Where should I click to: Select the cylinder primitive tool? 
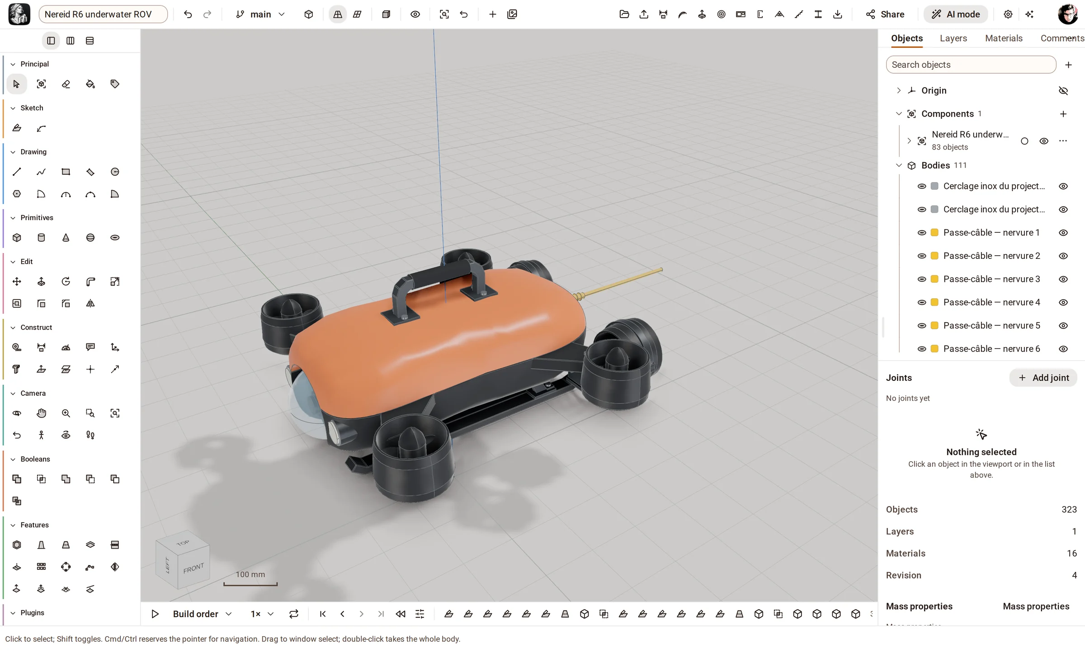click(x=41, y=238)
